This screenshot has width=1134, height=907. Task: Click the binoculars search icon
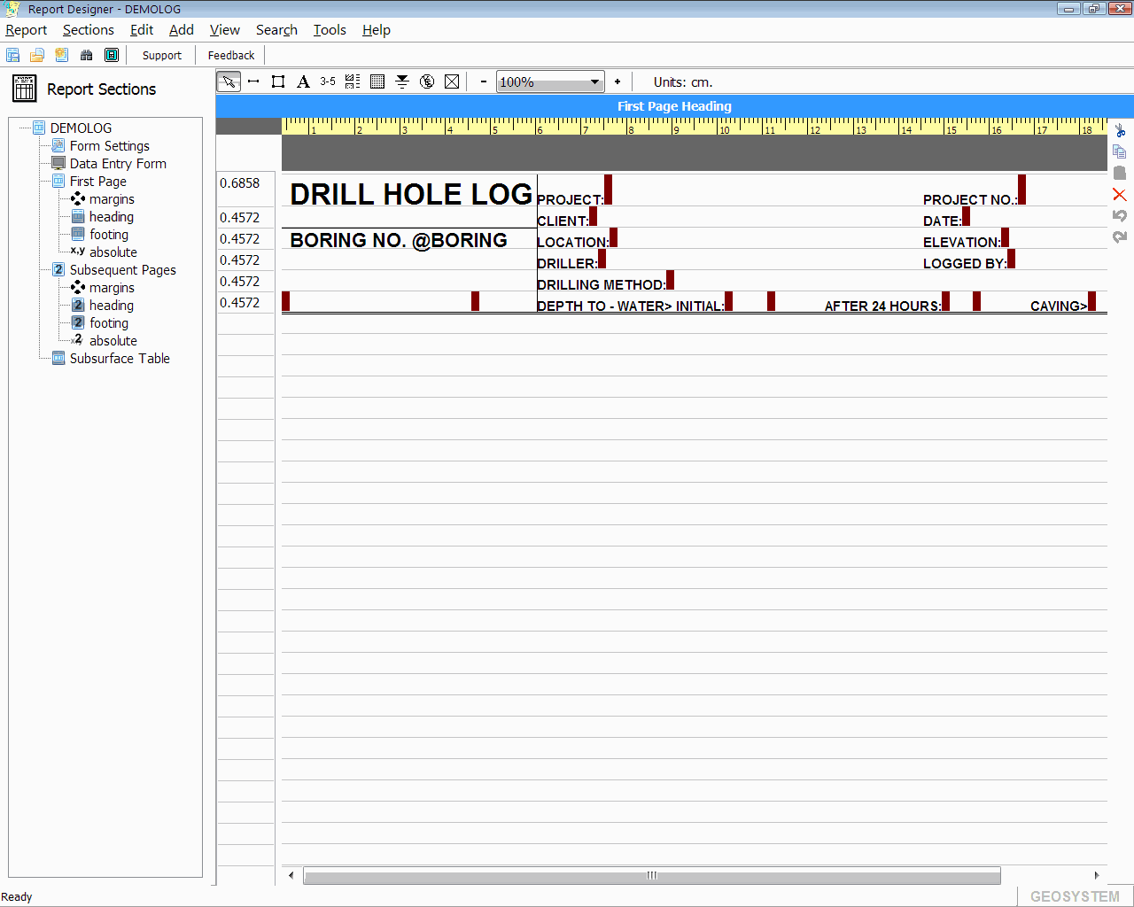pyautogui.click(x=86, y=55)
